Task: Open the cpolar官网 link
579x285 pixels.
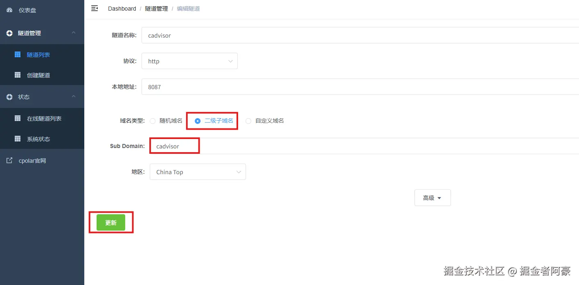Action: (x=32, y=161)
